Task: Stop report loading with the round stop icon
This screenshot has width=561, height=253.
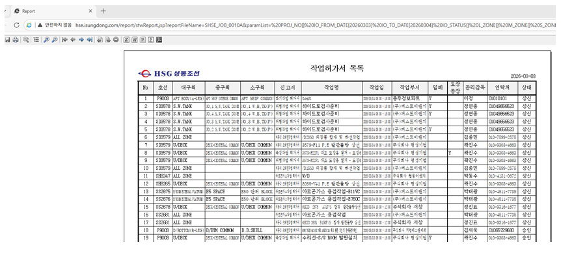Action: pyautogui.click(x=116, y=40)
